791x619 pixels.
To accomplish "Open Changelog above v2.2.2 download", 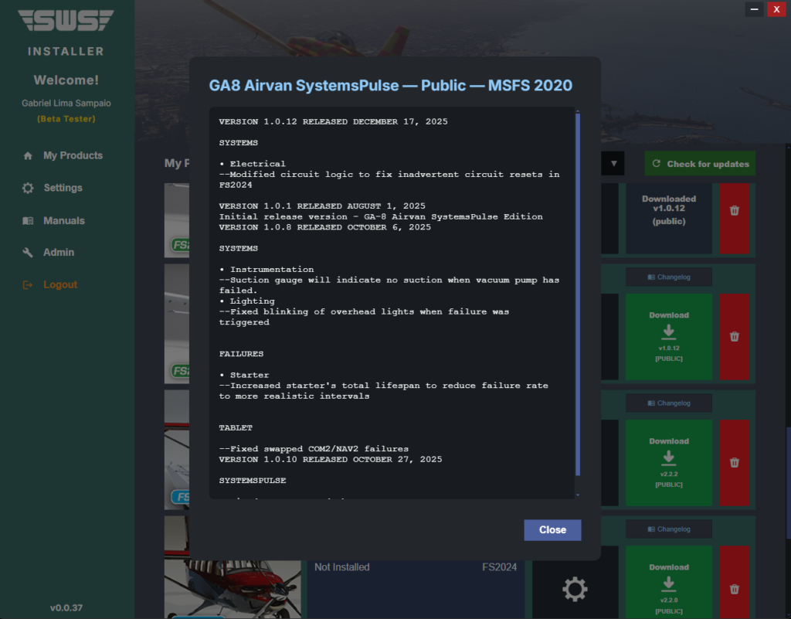I will point(669,403).
